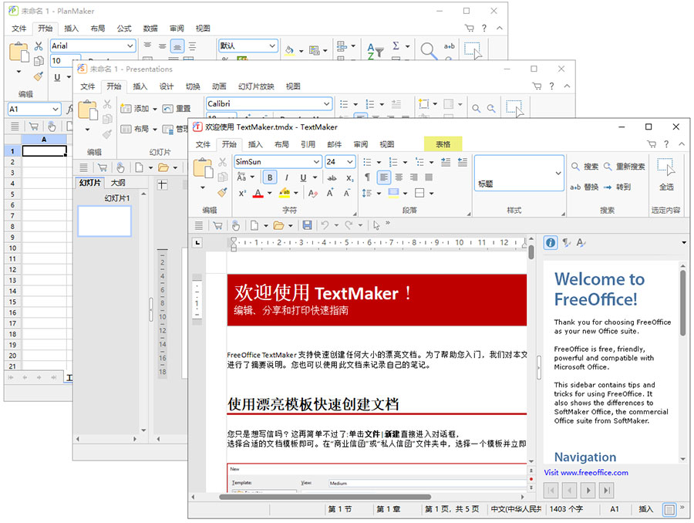Toggle the sidebar info panel button
This screenshot has height=523, width=694.
(550, 243)
